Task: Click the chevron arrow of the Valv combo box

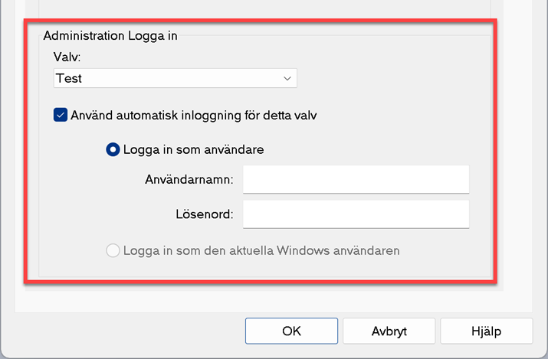Action: point(287,78)
